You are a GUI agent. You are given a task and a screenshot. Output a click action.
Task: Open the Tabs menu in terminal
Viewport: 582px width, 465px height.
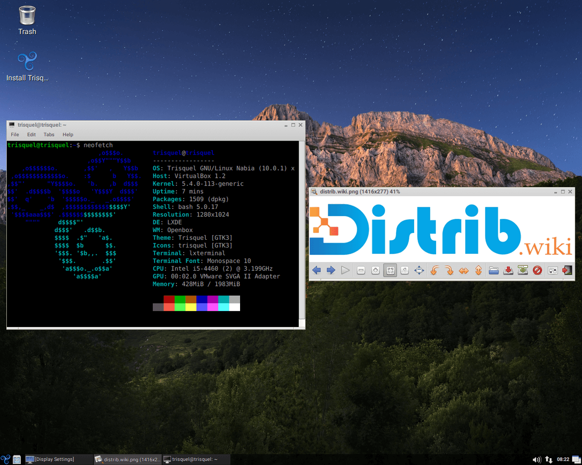click(49, 135)
